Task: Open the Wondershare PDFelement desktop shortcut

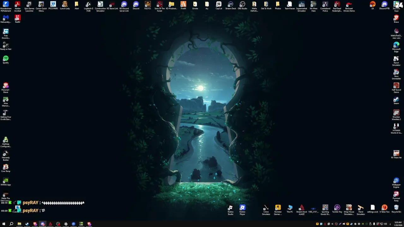Action: click(6, 7)
